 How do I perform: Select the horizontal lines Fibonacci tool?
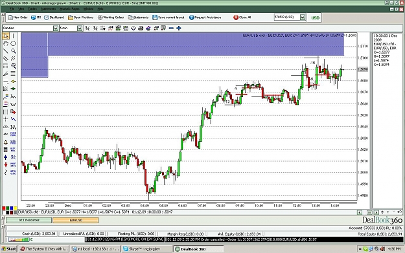(x=13, y=74)
